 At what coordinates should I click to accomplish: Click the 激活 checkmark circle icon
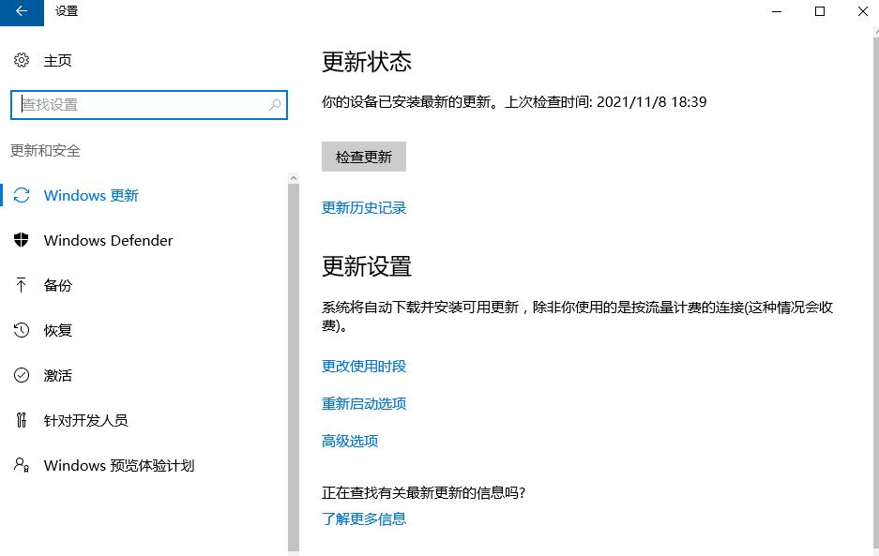click(22, 375)
